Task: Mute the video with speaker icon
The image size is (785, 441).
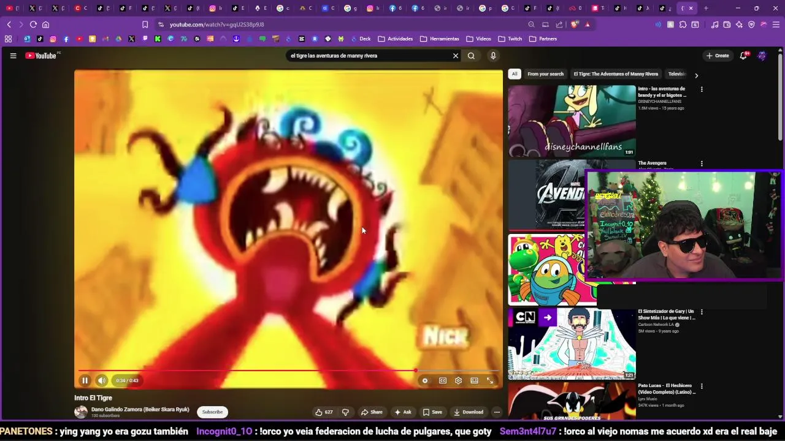Action: pyautogui.click(x=102, y=380)
